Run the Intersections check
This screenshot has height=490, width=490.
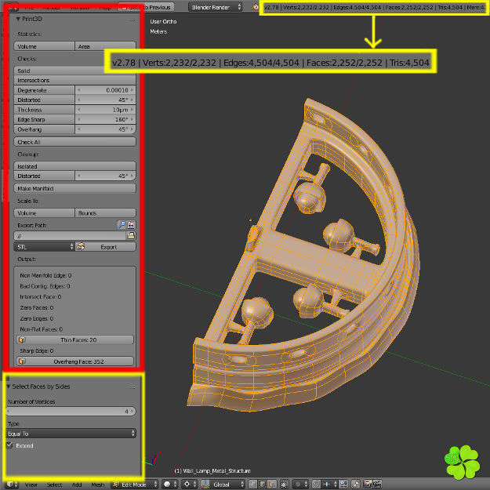tap(75, 80)
